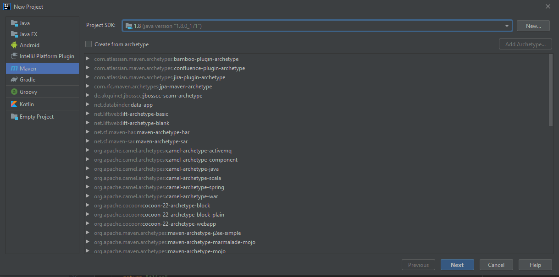Viewport: 559px width, 277px height.
Task: Select maven-archetype-j2ee-simple row
Action: [x=316, y=233]
